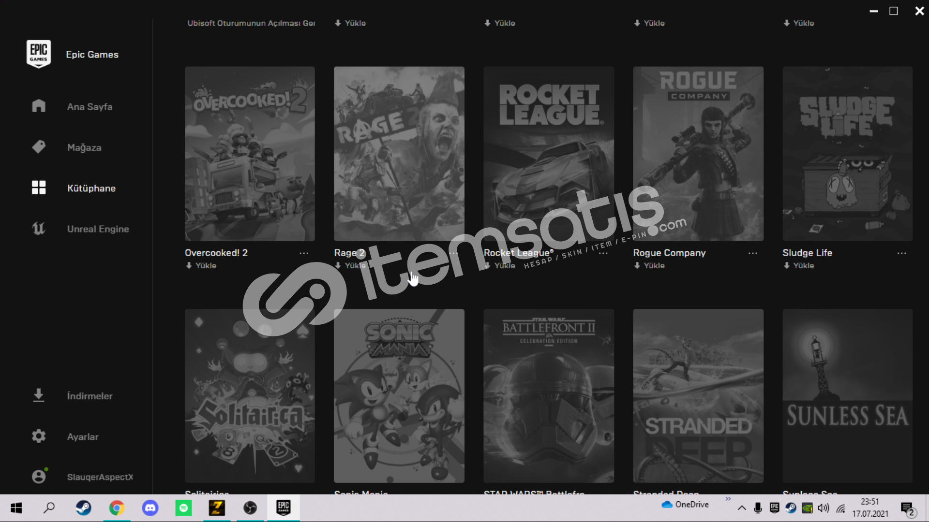This screenshot has width=929, height=522.
Task: Switch to Kütüphane section
Action: click(x=91, y=188)
